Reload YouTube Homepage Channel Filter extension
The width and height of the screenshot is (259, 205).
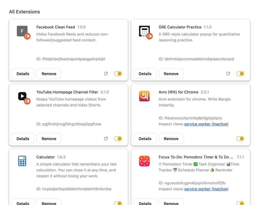pos(106,139)
